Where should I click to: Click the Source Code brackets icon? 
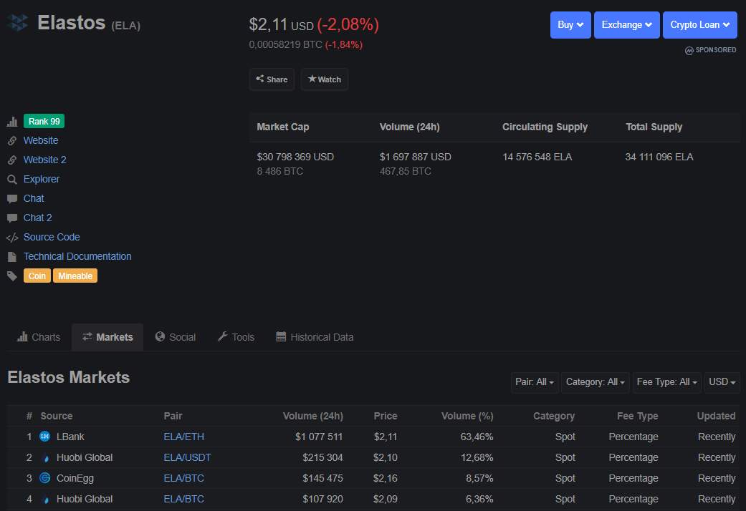12,238
